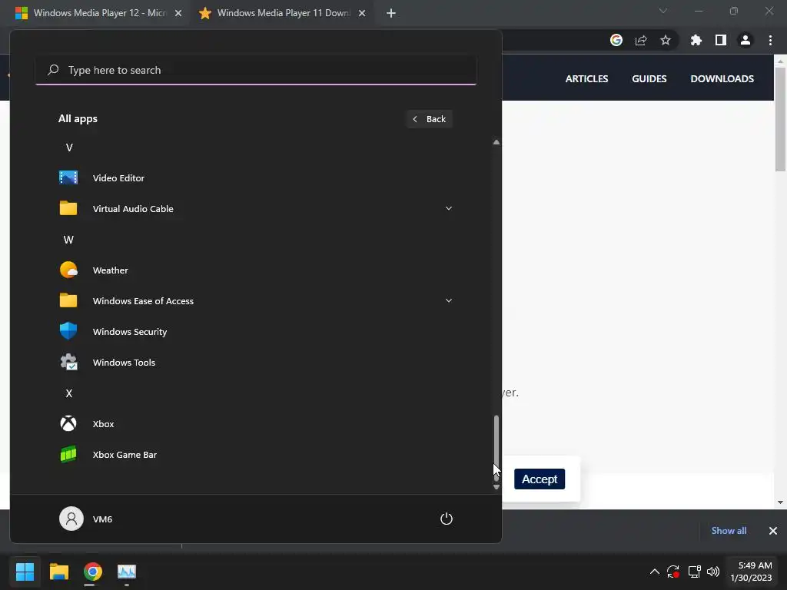The width and height of the screenshot is (787, 590).
Task: Launch Xbox app icon
Action: coord(68,423)
